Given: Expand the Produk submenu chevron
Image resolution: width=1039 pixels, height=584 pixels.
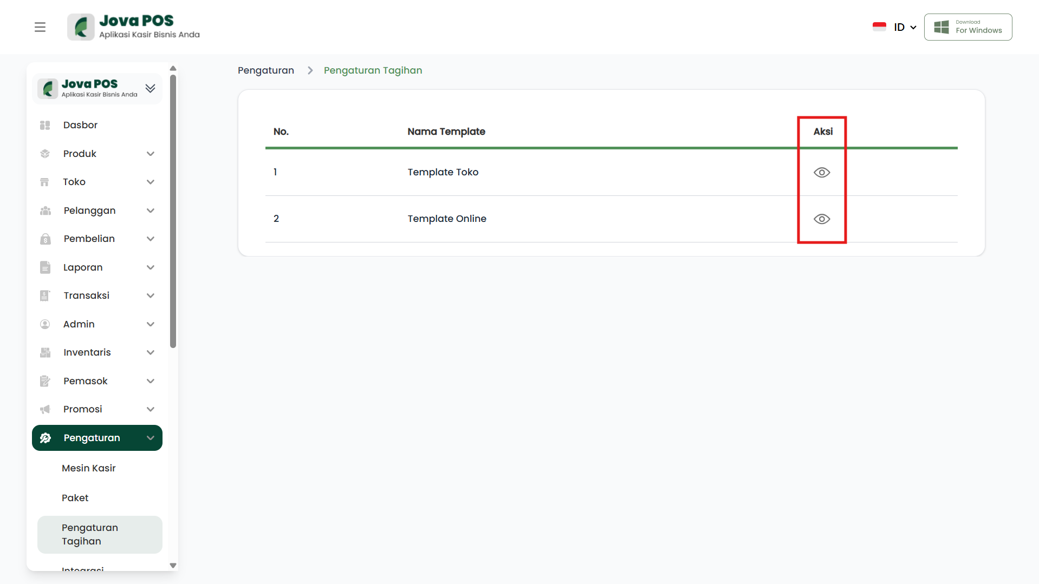Looking at the screenshot, I should 151,154.
